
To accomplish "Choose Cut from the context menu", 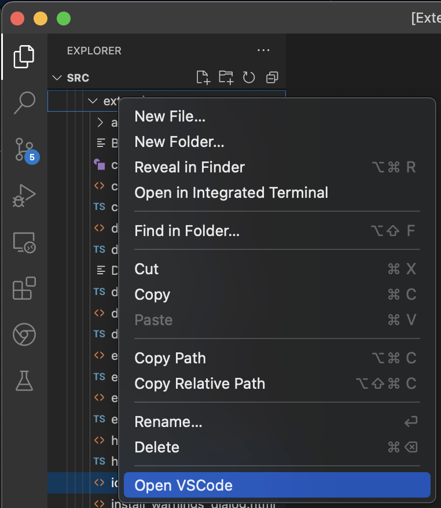I will (277, 269).
